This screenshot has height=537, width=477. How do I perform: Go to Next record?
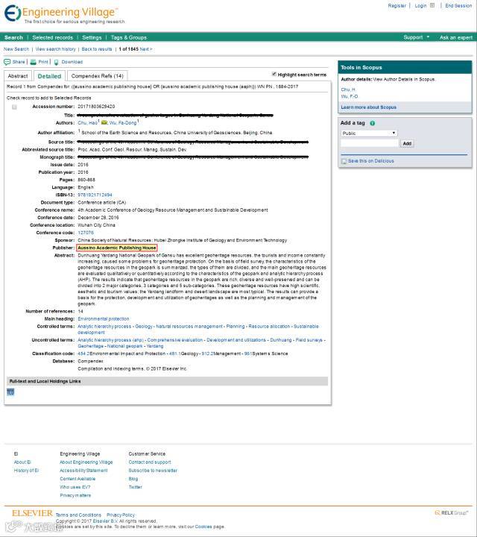point(146,49)
